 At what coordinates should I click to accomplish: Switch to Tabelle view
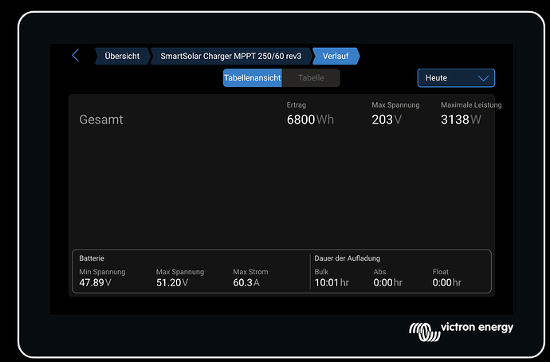[311, 78]
